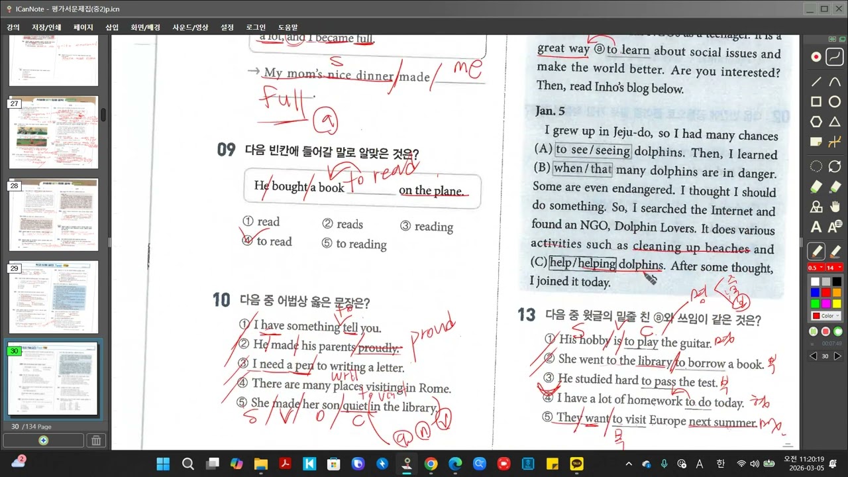Go to previous page arrow
This screenshot has width=848, height=477.
coord(814,356)
